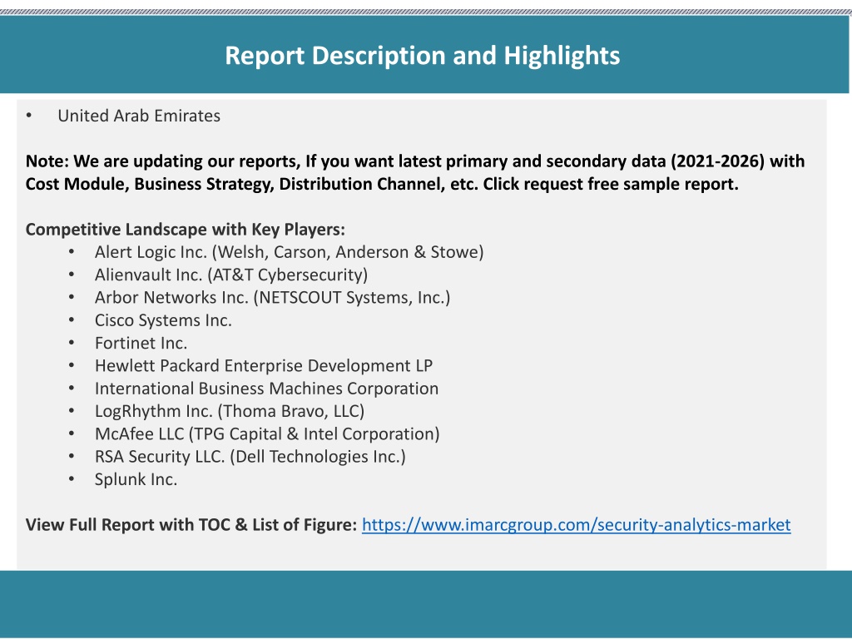Select the 'Alert Logic Inc.' entry
Screen dimensions: 852x639
(x=289, y=252)
